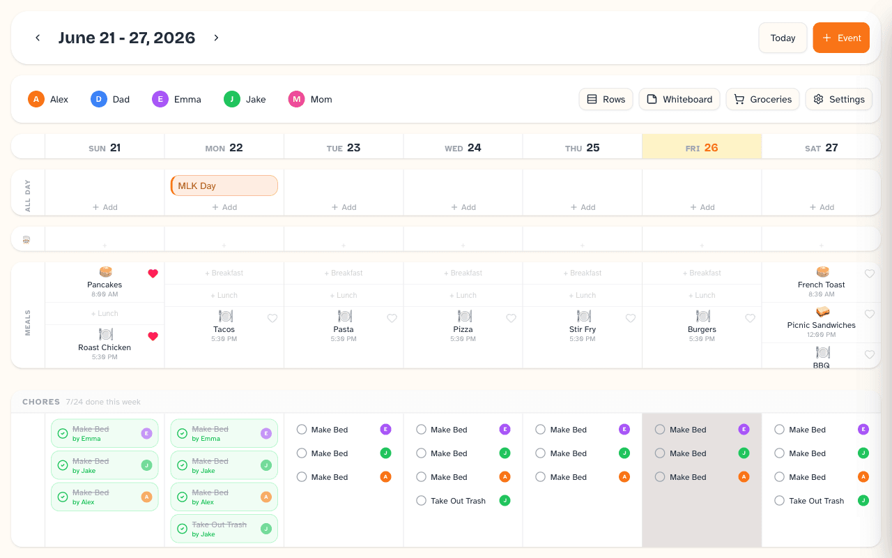Uncheck Monday's completed Take Out Trash

coord(182,529)
